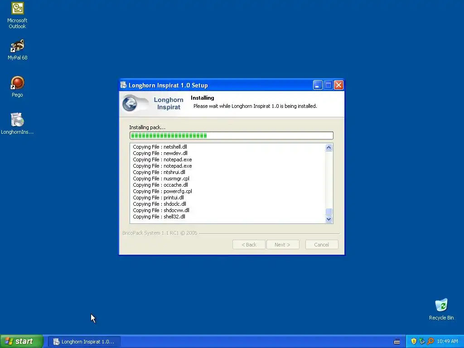Viewport: 464px width, 348px height.
Task: Open the Start menu
Action: 22,341
